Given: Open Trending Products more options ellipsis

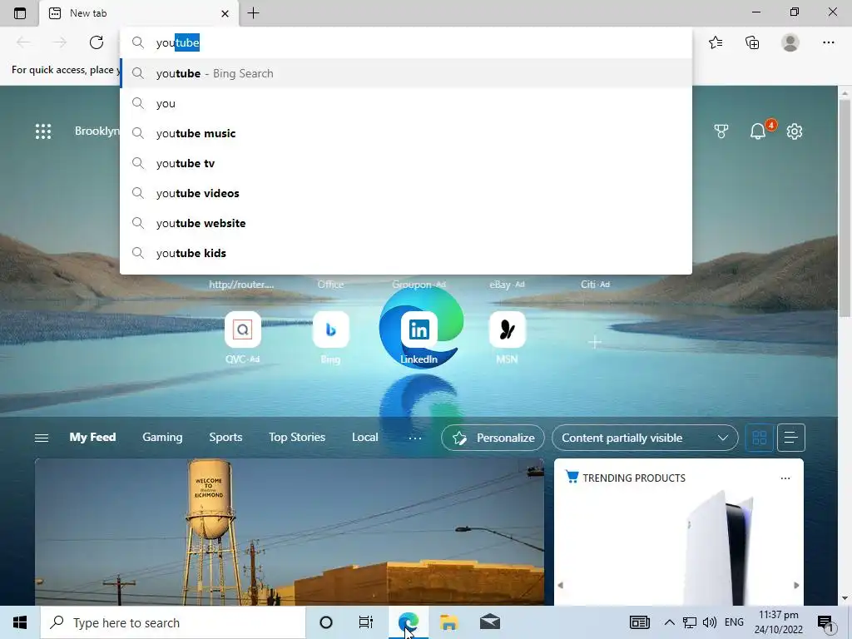Looking at the screenshot, I should pyautogui.click(x=785, y=478).
